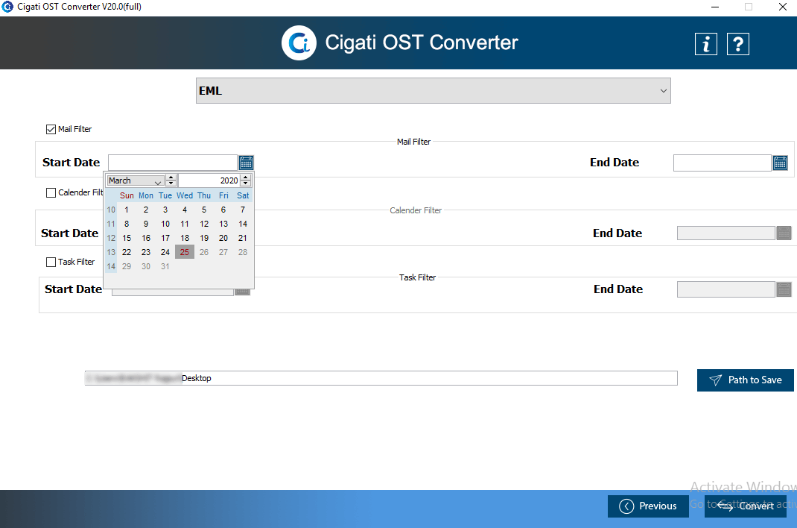The width and height of the screenshot is (797, 528).
Task: Select March 14 in the calendar
Action: (243, 224)
